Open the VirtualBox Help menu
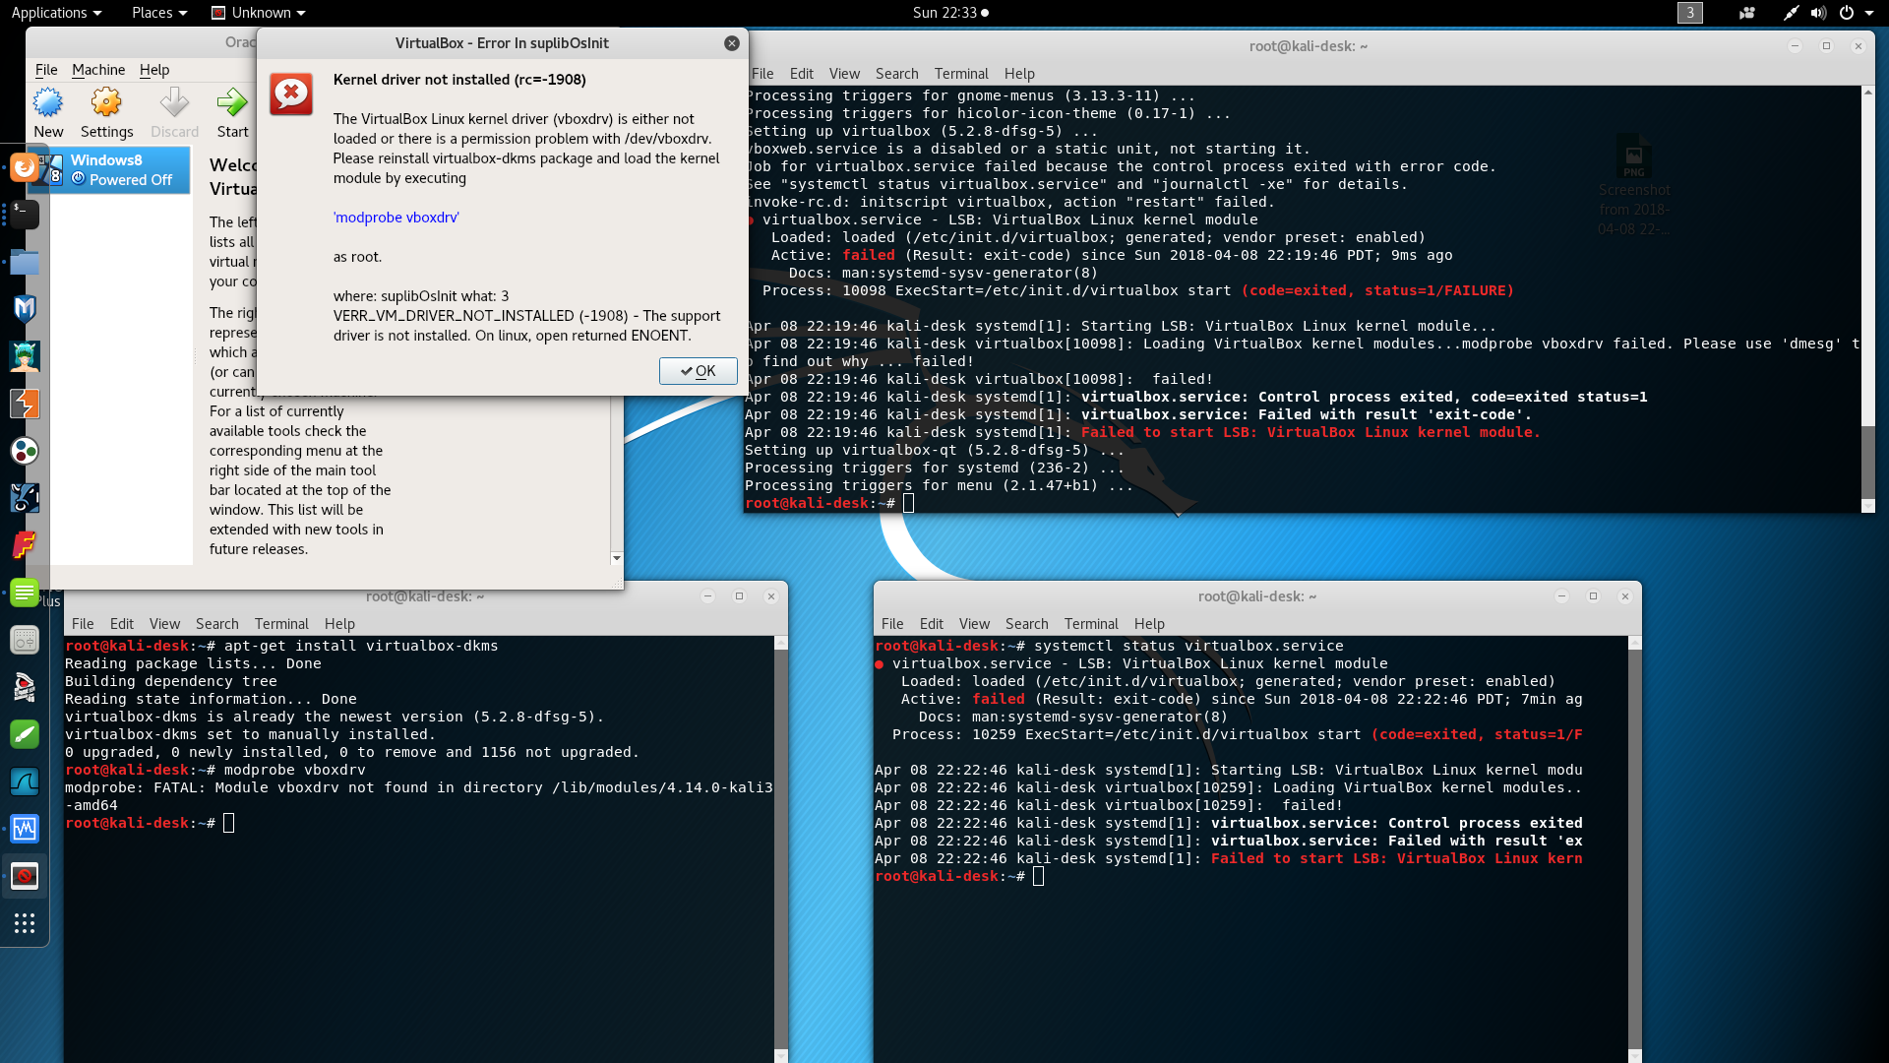 point(154,70)
